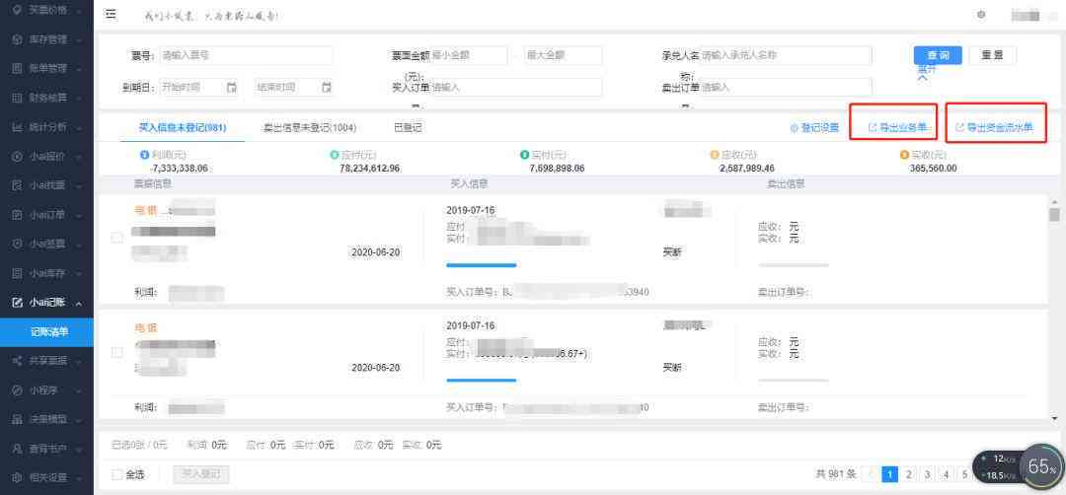Image resolution: width=1066 pixels, height=495 pixels.
Task: Click the 票号 input field
Action: click(246, 55)
